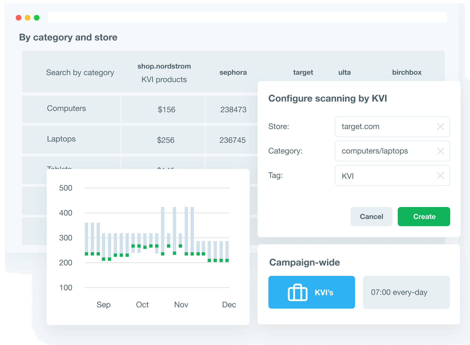
Task: Click the $256 Laptops price cell
Action: point(166,140)
